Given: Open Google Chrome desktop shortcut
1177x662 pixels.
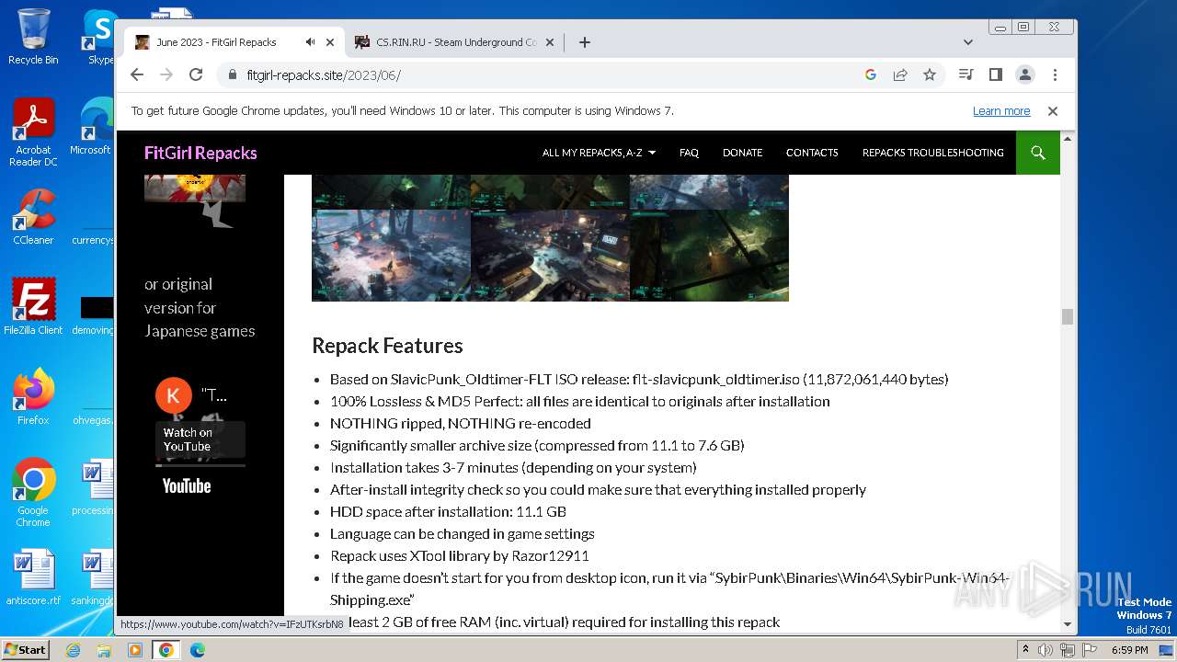Looking at the screenshot, I should [x=33, y=492].
